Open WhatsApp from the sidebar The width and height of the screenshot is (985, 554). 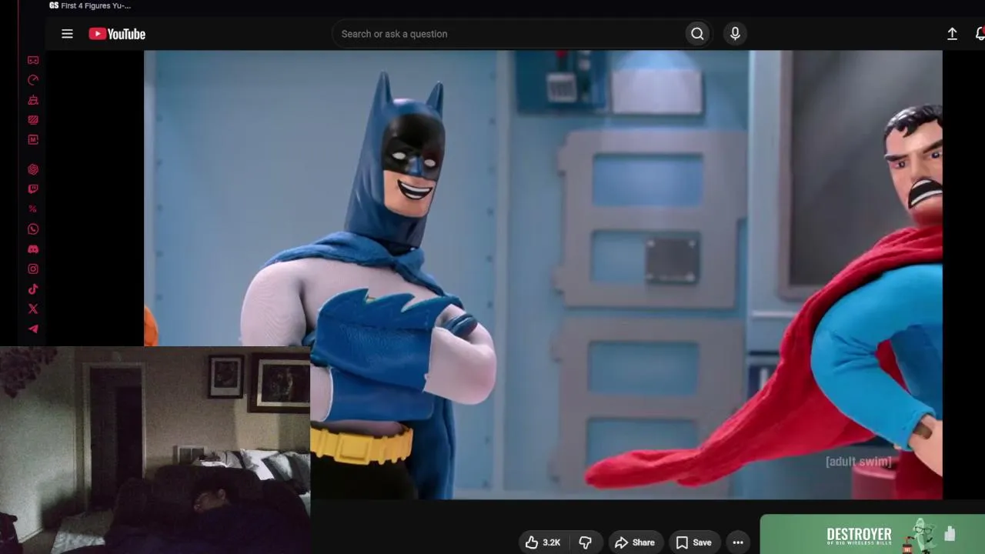[33, 229]
